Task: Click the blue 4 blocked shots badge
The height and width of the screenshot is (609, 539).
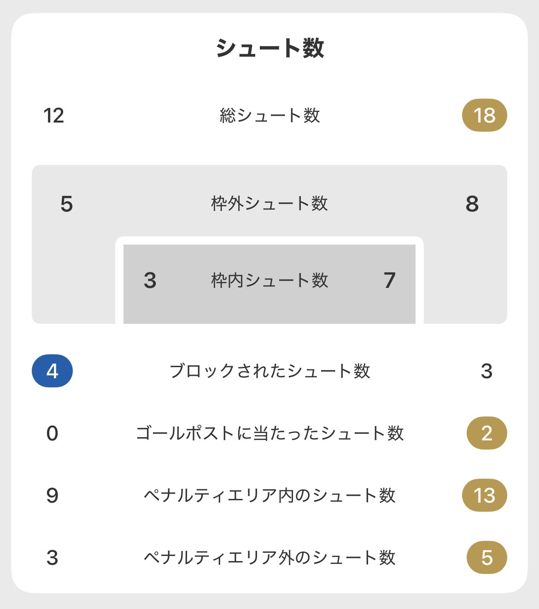Action: coord(52,371)
